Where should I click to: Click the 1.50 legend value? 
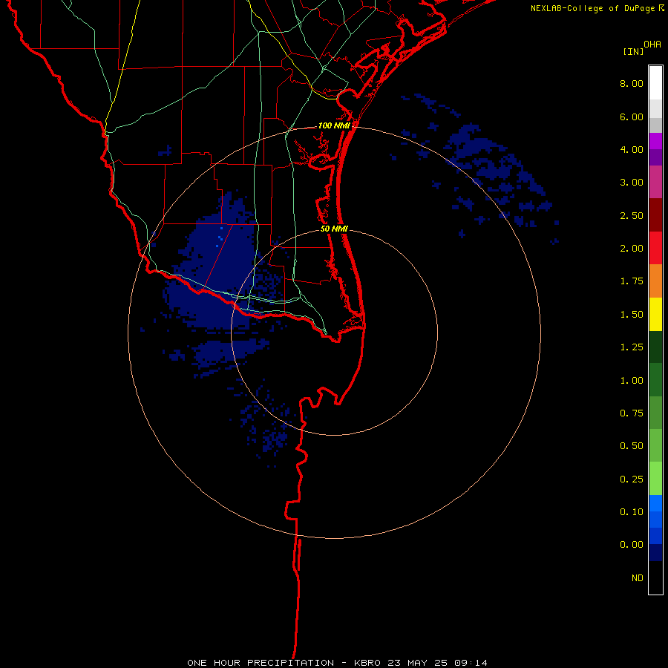point(632,315)
